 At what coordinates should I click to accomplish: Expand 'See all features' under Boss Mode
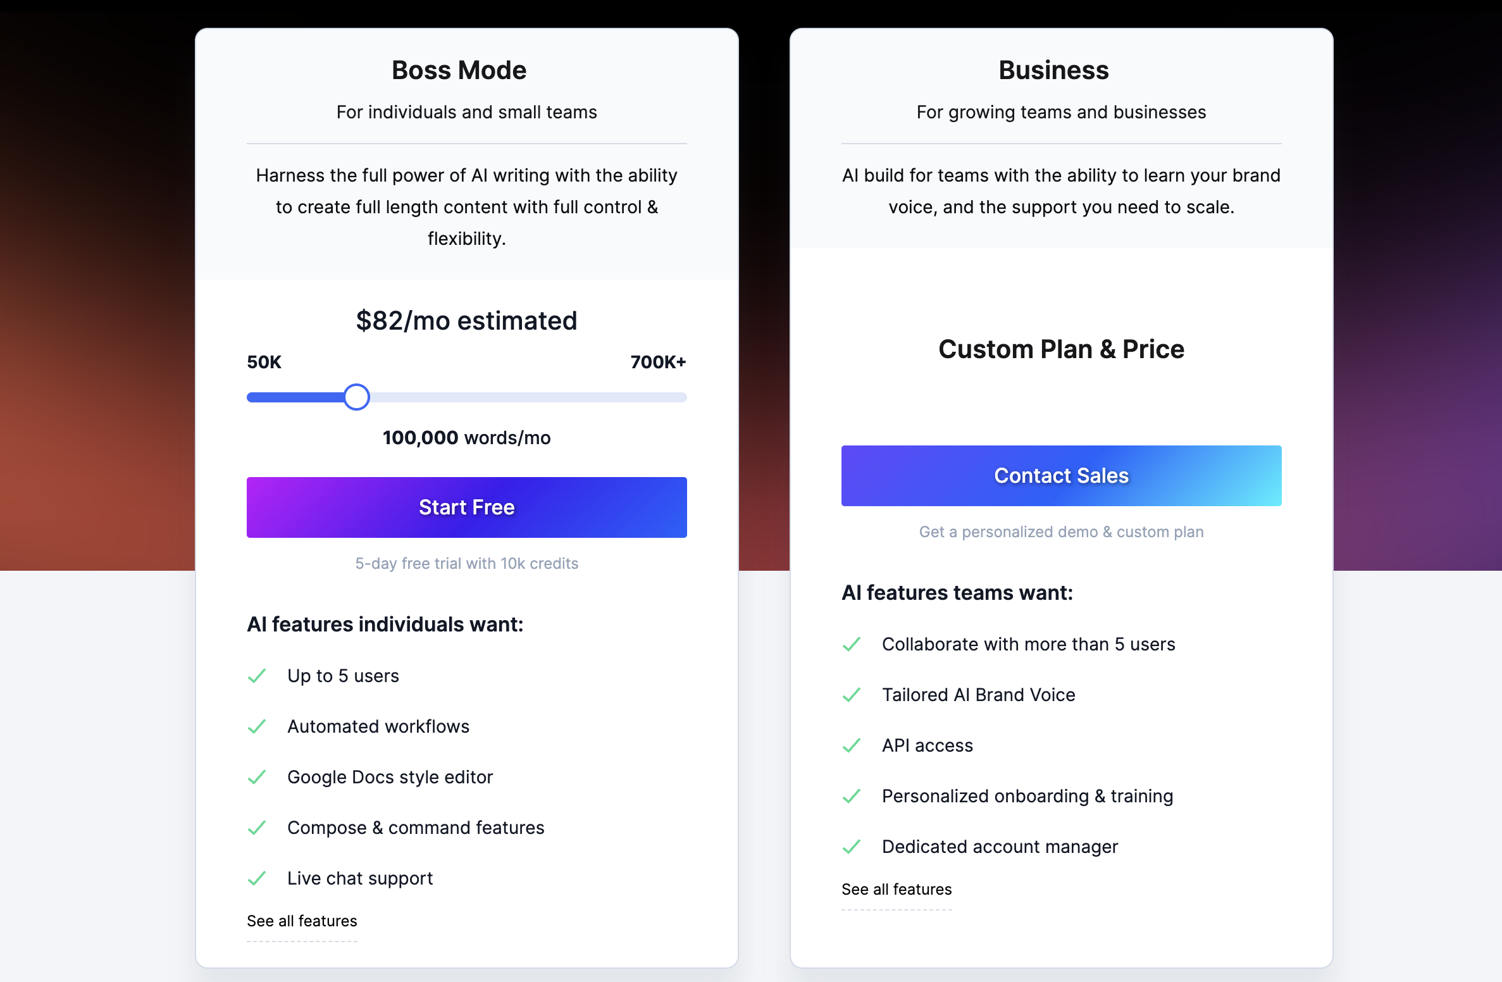tap(302, 921)
